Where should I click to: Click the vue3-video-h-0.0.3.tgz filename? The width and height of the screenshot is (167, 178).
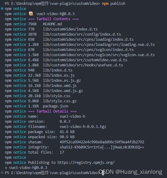(x=83, y=127)
